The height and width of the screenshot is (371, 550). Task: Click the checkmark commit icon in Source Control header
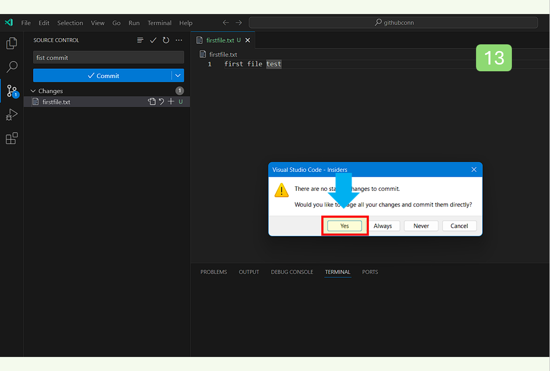153,40
